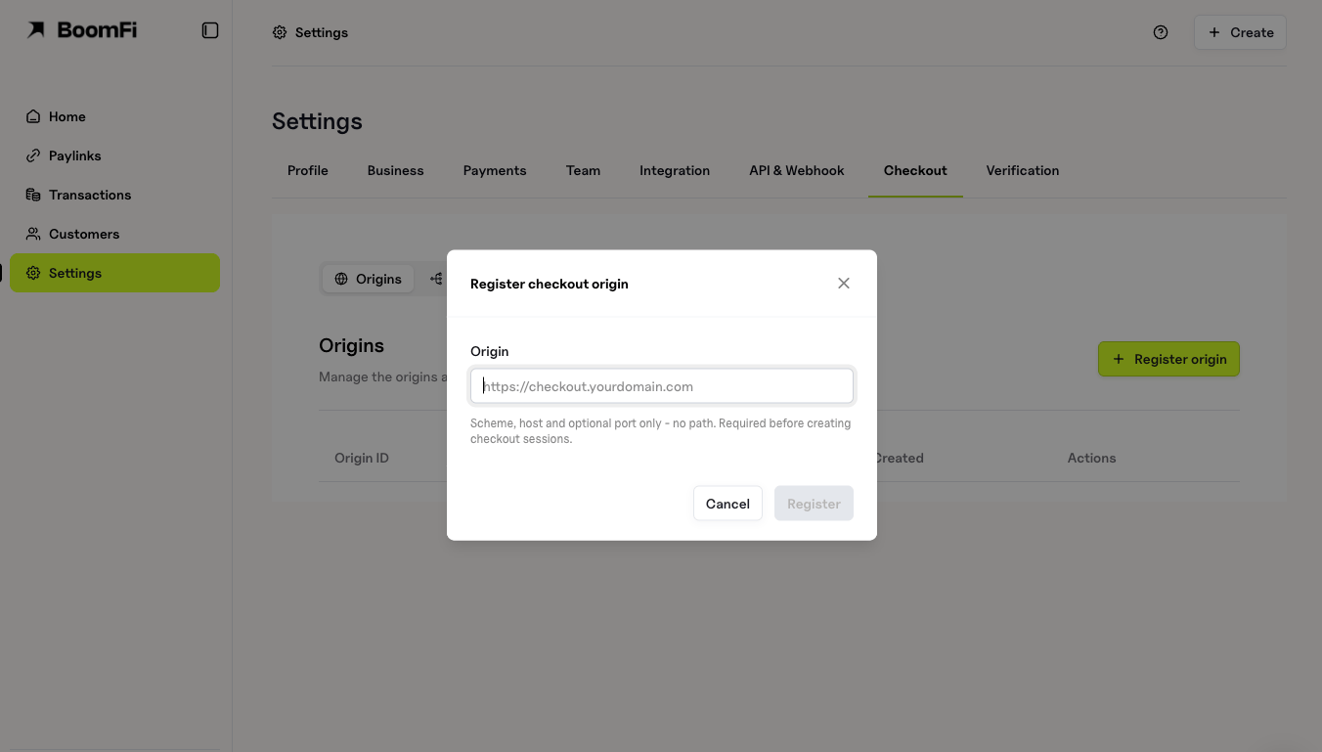Click the Create button
The width and height of the screenshot is (1322, 752).
coord(1240,32)
